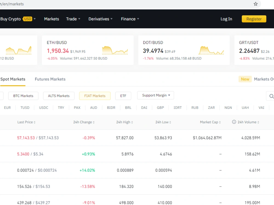This screenshot has width=274, height=205.
Task: Open the ETH/BUSD ticker card
Action: tap(88, 50)
